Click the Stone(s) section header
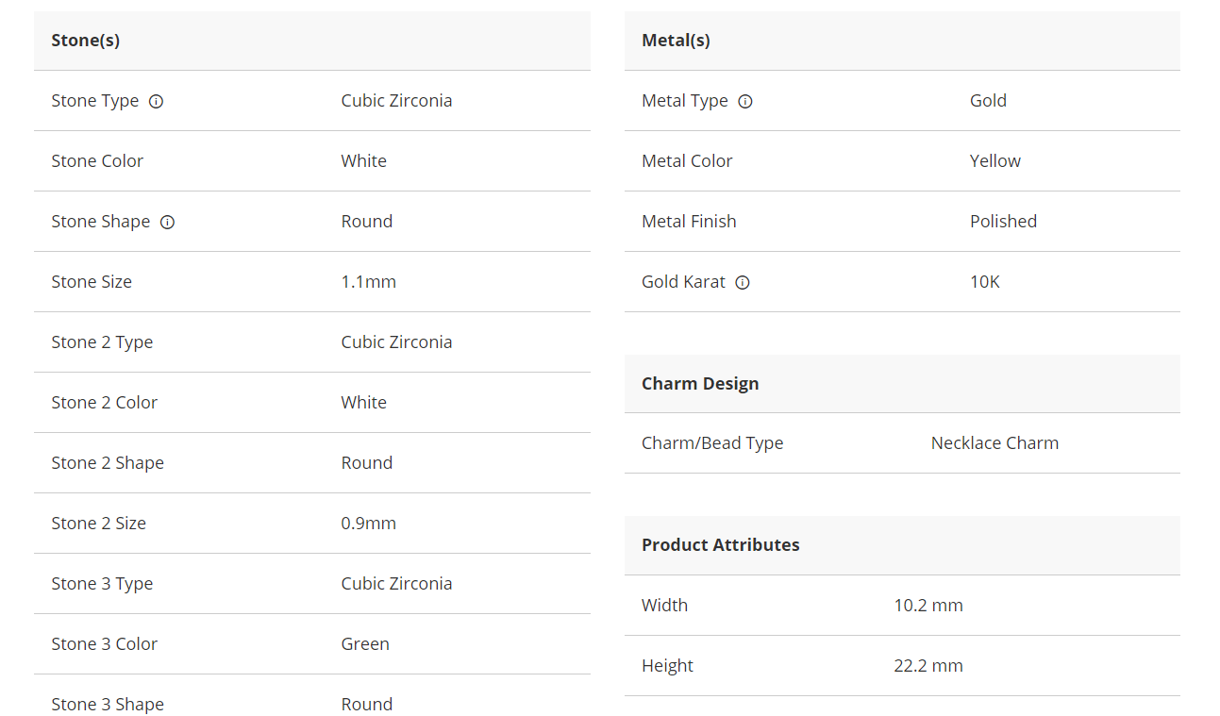This screenshot has width=1220, height=716. pos(86,41)
